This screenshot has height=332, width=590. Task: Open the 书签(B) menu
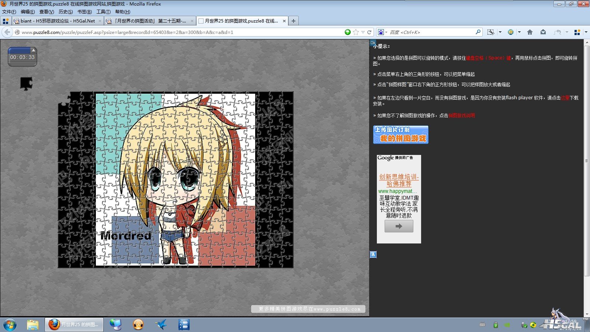pos(84,12)
